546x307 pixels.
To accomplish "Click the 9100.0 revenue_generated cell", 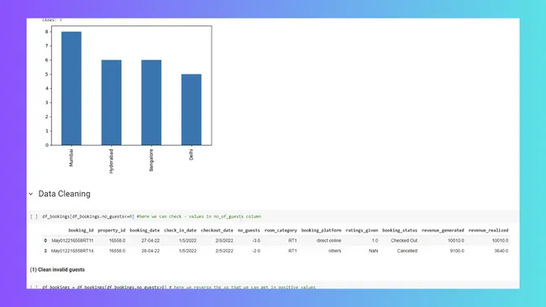I will tap(456, 251).
